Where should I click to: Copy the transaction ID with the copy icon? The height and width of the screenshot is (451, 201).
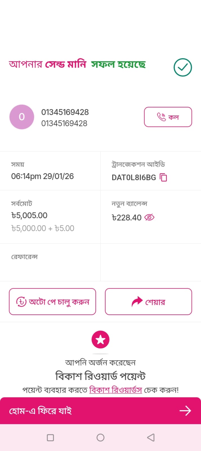163,177
